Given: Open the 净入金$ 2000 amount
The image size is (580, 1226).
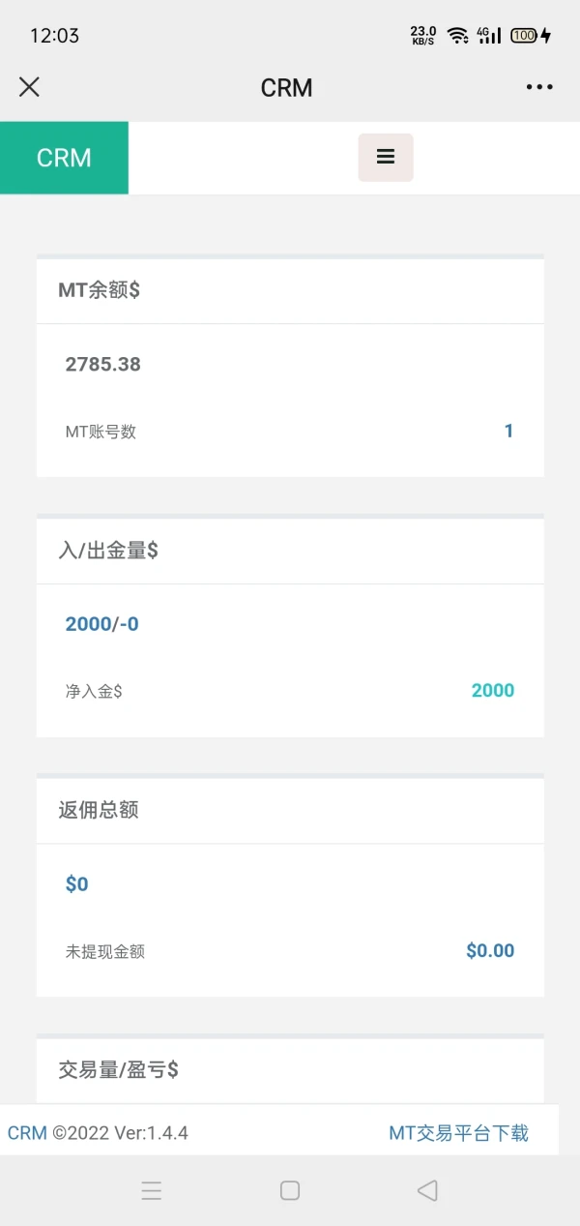Looking at the screenshot, I should [492, 691].
